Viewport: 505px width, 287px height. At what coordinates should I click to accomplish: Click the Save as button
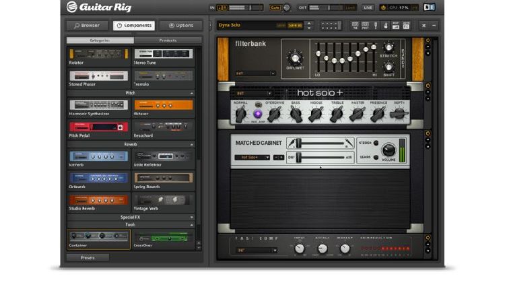295,26
